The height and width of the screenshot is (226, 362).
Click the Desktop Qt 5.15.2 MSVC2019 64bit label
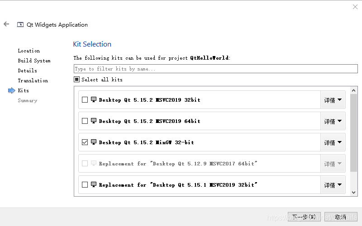[x=150, y=121]
